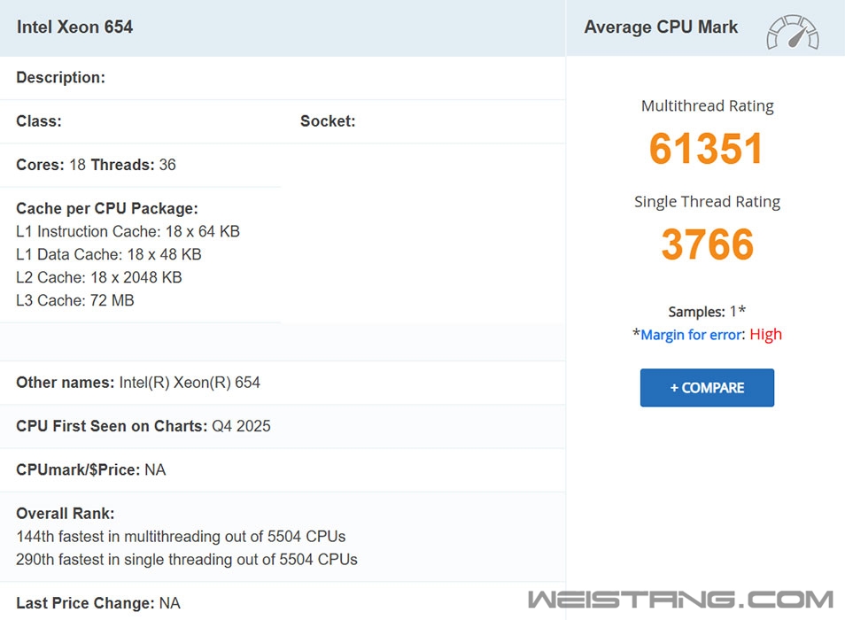Click the Samples: 1* text

pyautogui.click(x=707, y=312)
